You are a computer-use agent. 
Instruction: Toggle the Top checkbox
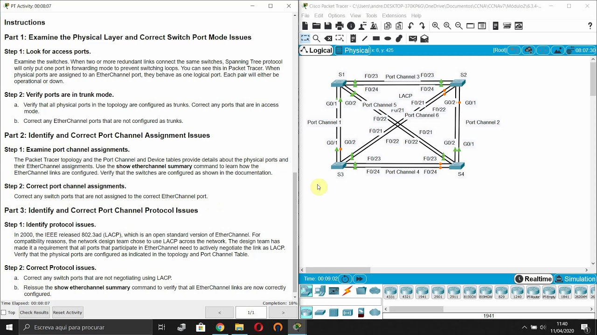pos(4,313)
